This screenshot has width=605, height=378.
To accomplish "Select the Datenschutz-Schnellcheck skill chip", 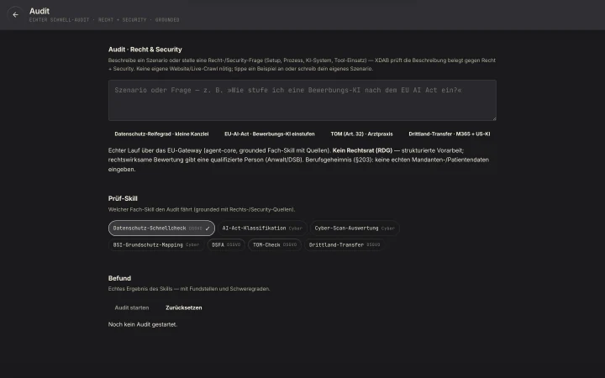I will pos(161,228).
